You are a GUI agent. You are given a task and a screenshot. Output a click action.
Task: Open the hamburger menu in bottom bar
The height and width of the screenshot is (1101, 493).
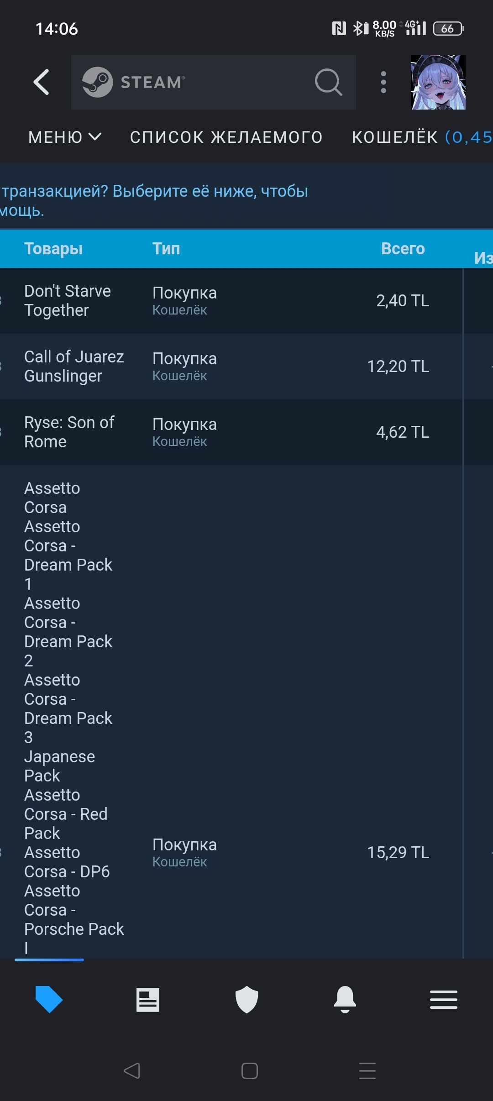click(x=443, y=1000)
